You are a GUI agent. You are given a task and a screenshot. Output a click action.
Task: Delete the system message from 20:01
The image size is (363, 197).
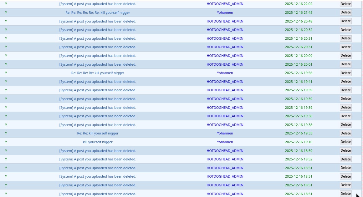[x=345, y=64]
